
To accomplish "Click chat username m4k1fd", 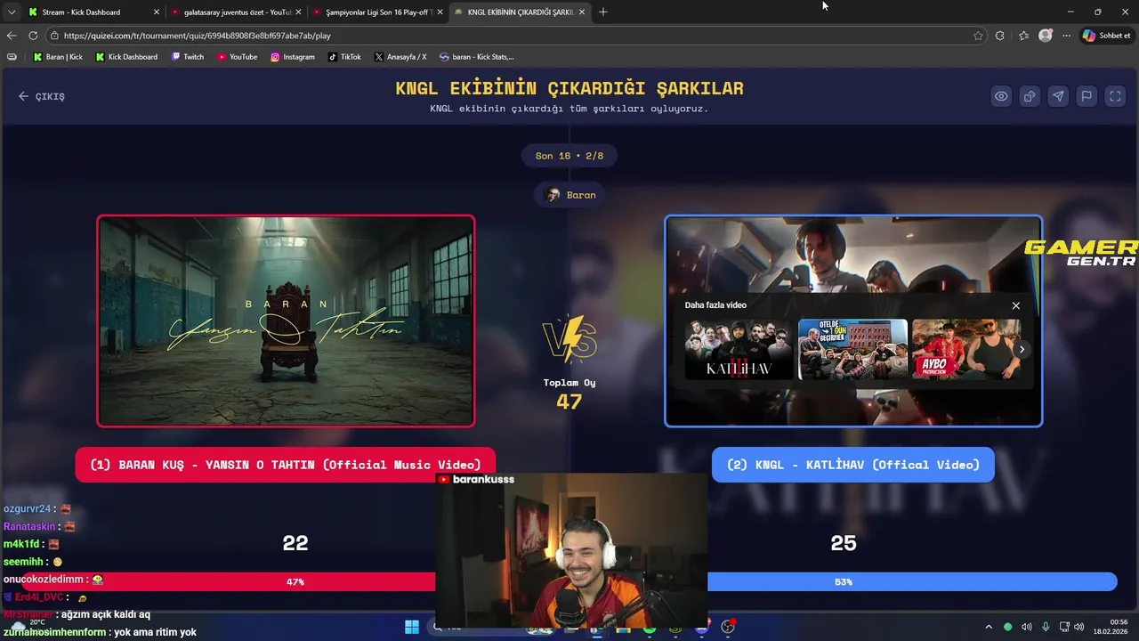I will [21, 544].
